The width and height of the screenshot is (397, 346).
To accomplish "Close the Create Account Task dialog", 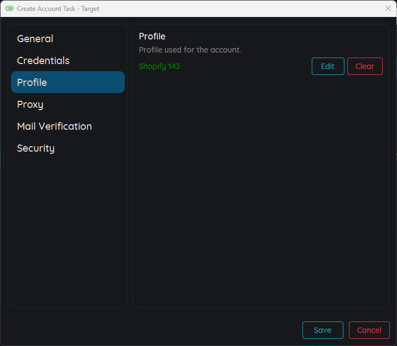I will [388, 8].
